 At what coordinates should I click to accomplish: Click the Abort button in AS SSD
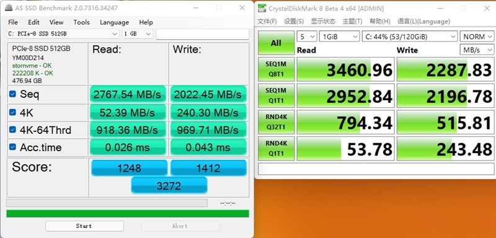pyautogui.click(x=180, y=226)
